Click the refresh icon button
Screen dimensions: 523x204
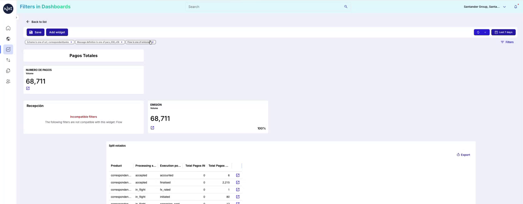[x=478, y=32]
